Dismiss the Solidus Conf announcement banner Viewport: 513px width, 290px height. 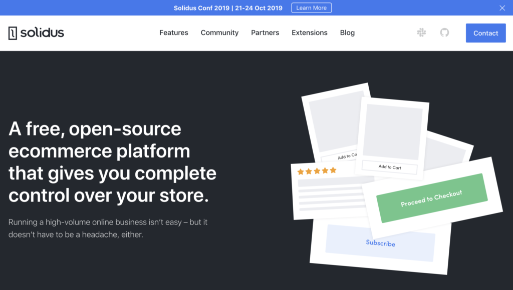[x=502, y=8]
